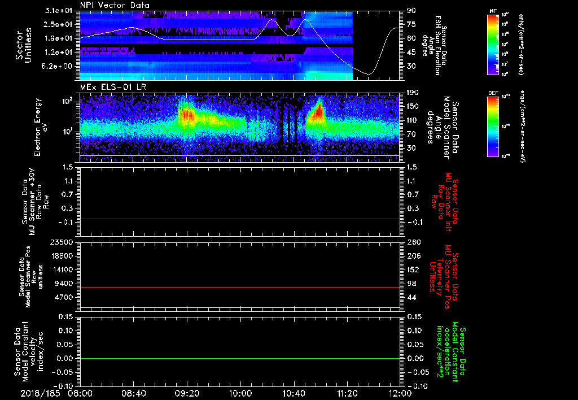Click the MEx ELS-01 LR panel title
The width and height of the screenshot is (578, 400).
pyautogui.click(x=113, y=87)
